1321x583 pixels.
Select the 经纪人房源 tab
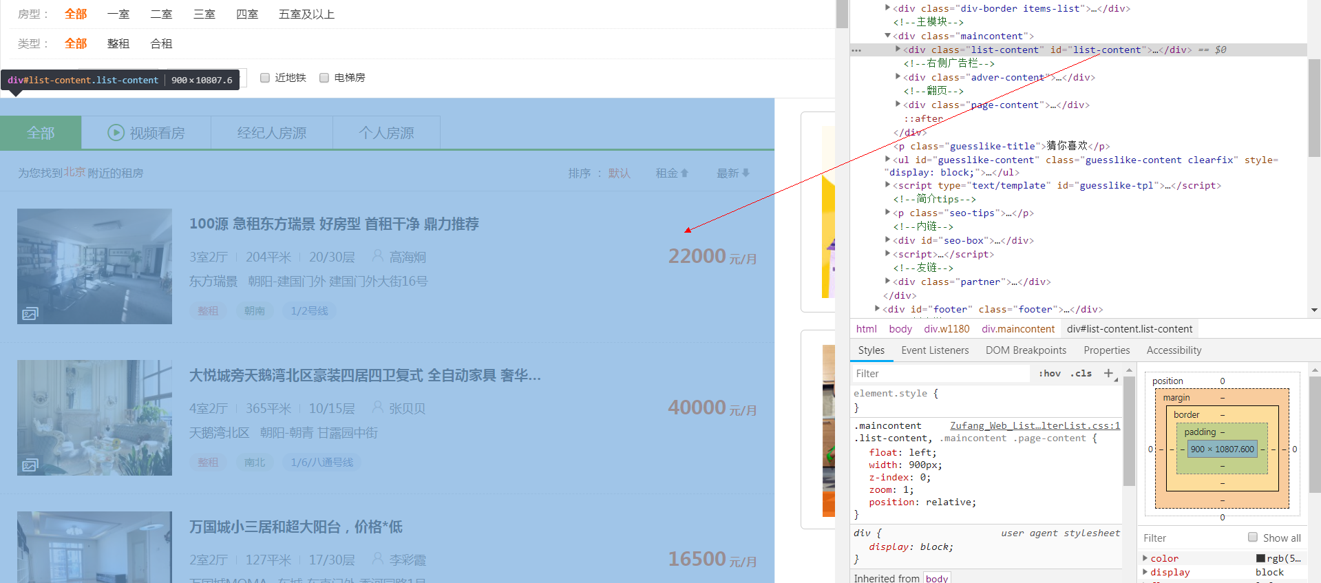click(272, 133)
